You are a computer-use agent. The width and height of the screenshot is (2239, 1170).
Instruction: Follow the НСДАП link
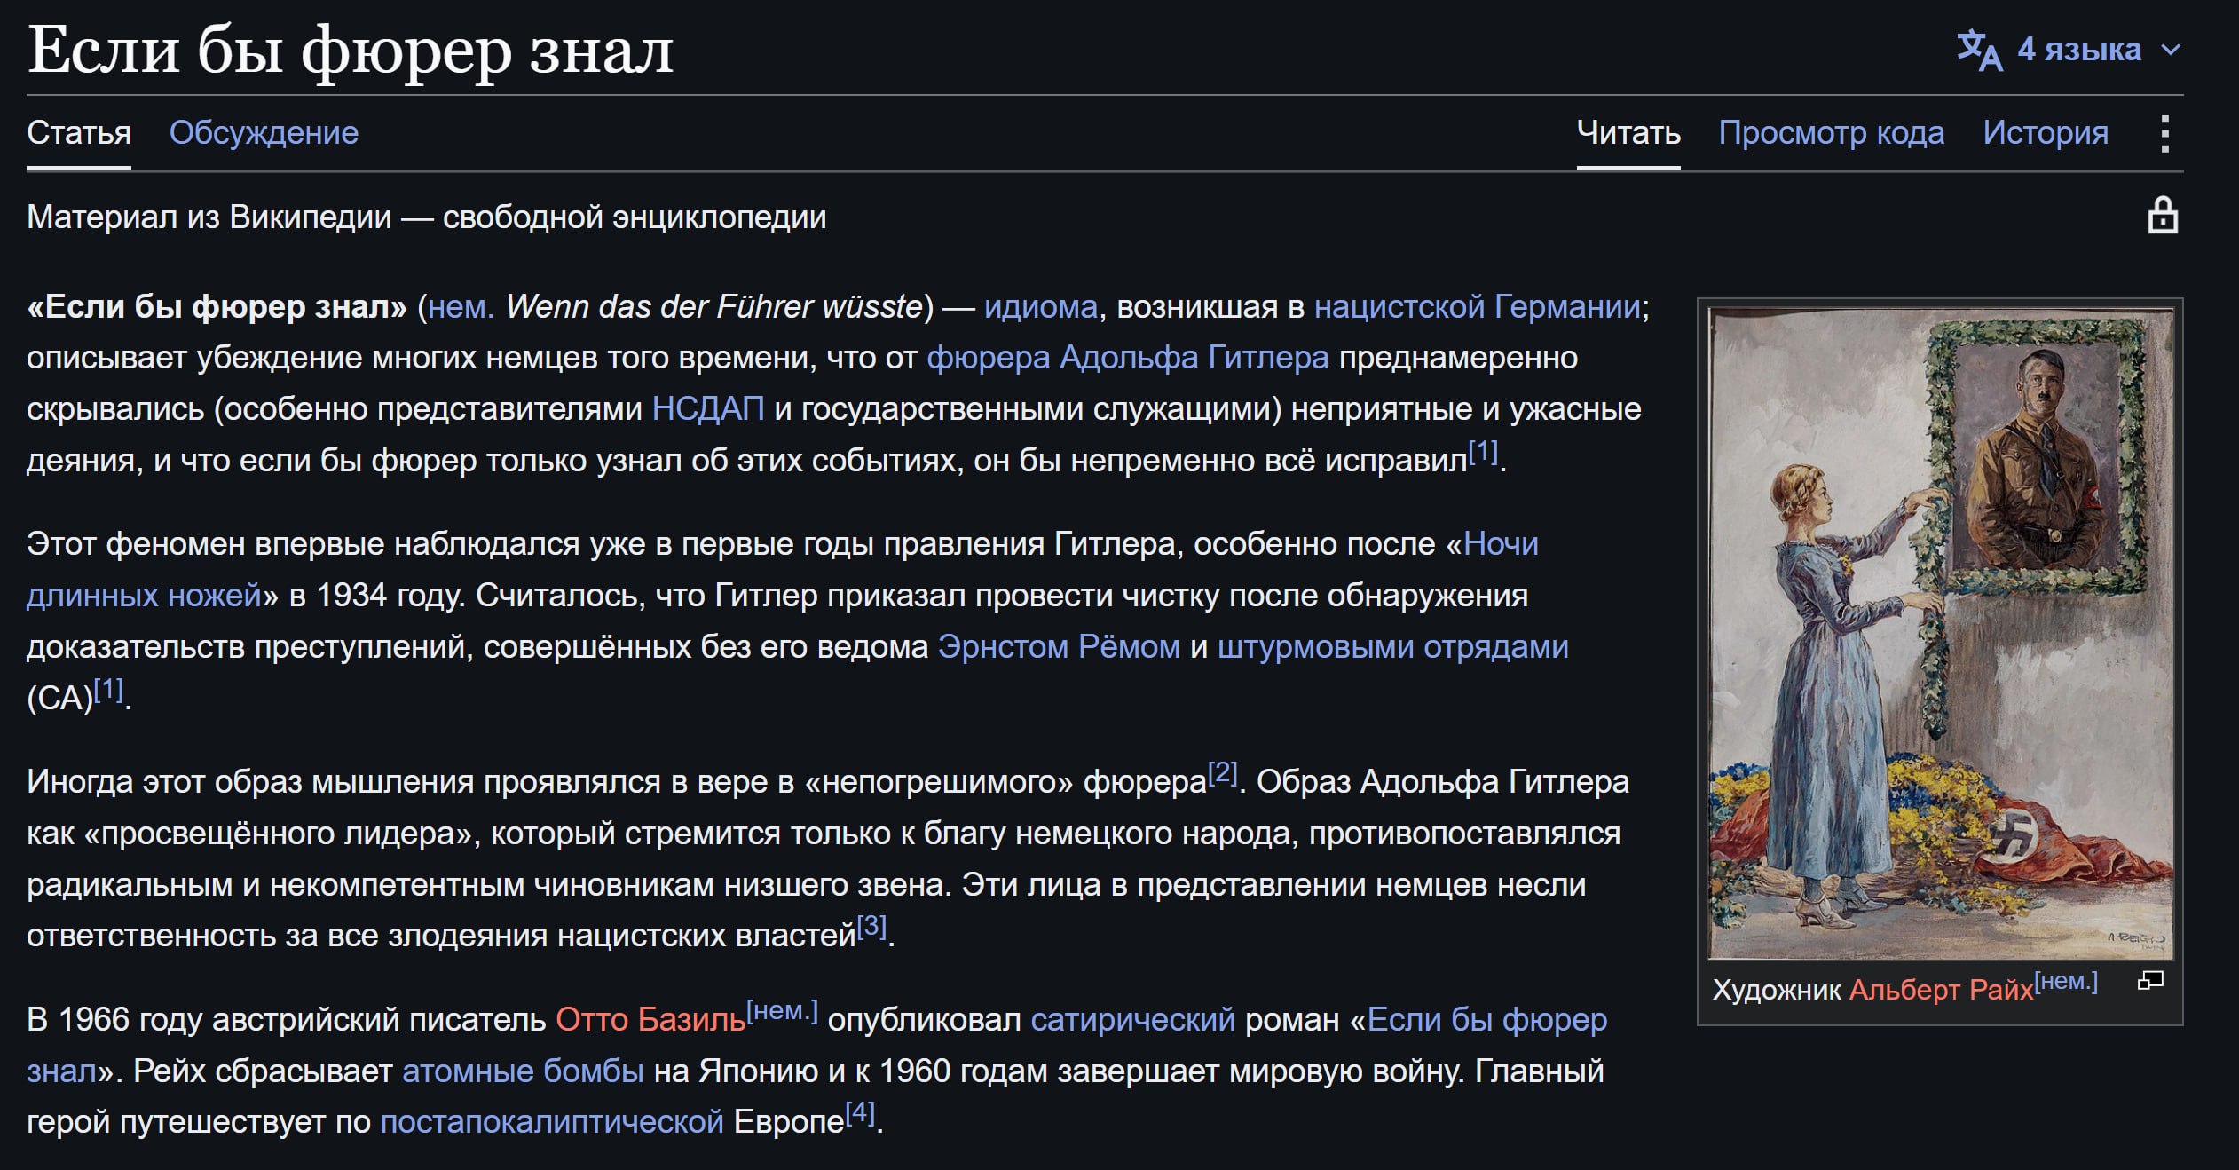(708, 408)
